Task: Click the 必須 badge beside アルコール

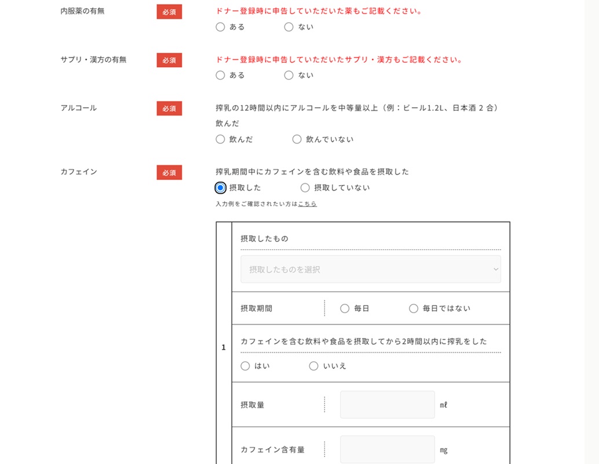Action: pyautogui.click(x=169, y=108)
